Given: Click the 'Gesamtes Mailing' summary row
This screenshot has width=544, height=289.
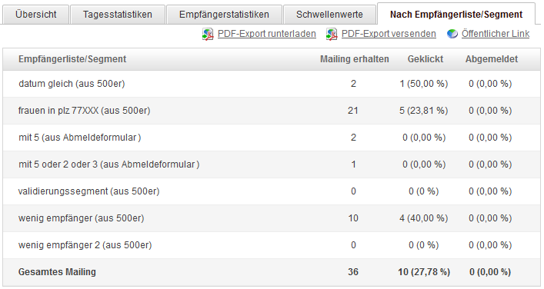Looking at the screenshot, I should tap(272, 272).
